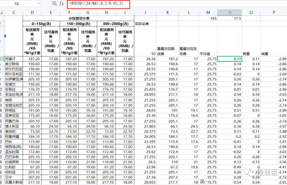Select column P header

pyautogui.click(x=274, y=12)
